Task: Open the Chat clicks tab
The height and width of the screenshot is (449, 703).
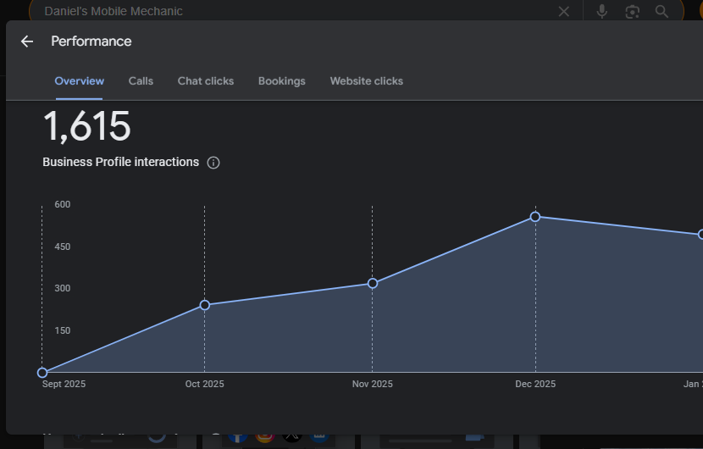Action: (x=206, y=81)
